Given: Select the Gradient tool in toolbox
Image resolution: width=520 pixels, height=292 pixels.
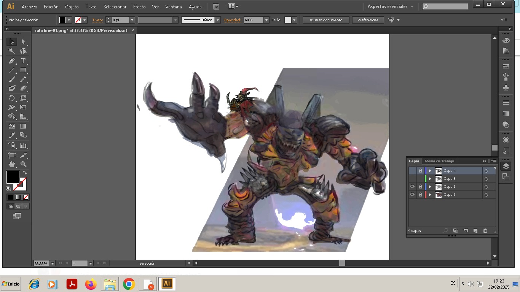Looking at the screenshot, I should click(x=23, y=126).
